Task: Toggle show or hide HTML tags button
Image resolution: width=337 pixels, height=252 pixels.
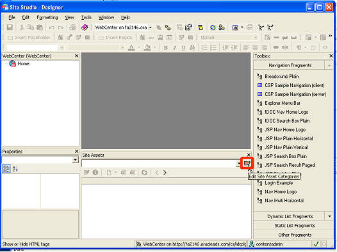Action: [325, 47]
